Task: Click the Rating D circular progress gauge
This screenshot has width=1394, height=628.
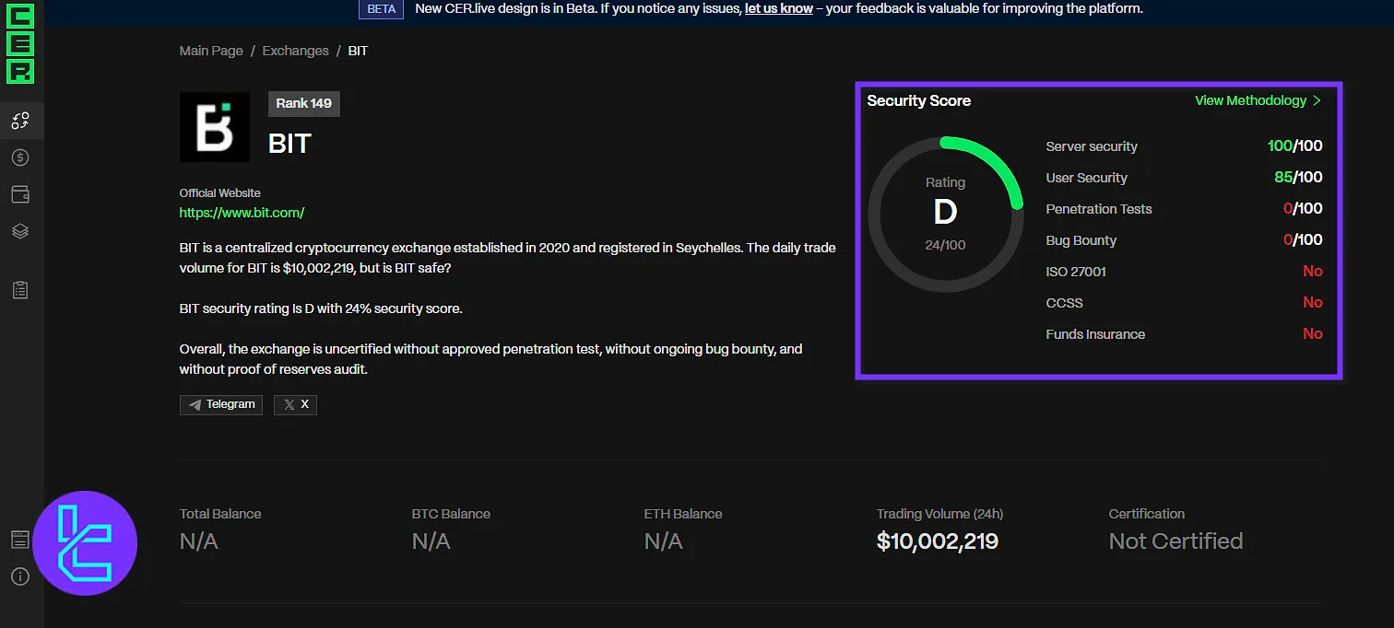Action: (945, 213)
